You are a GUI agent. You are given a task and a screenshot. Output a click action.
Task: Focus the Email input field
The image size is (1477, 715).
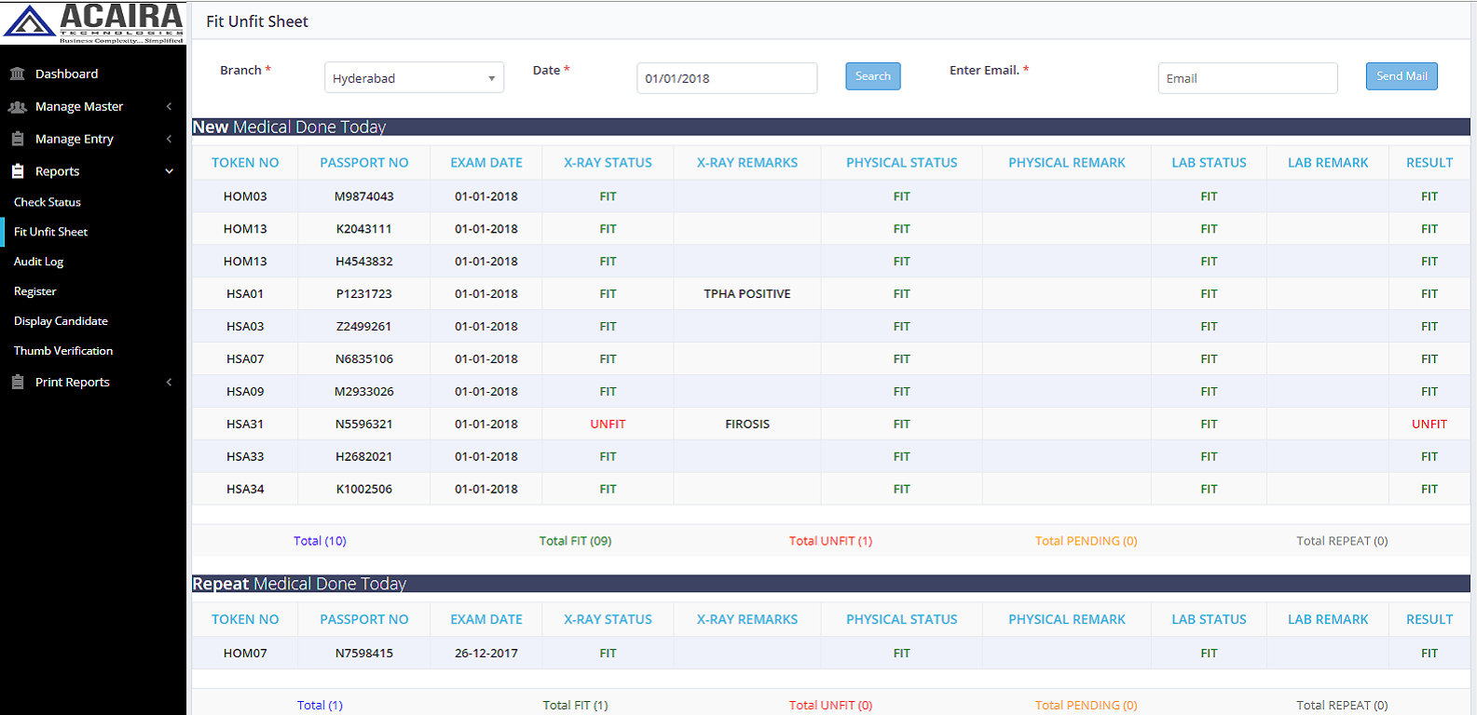pyautogui.click(x=1247, y=78)
